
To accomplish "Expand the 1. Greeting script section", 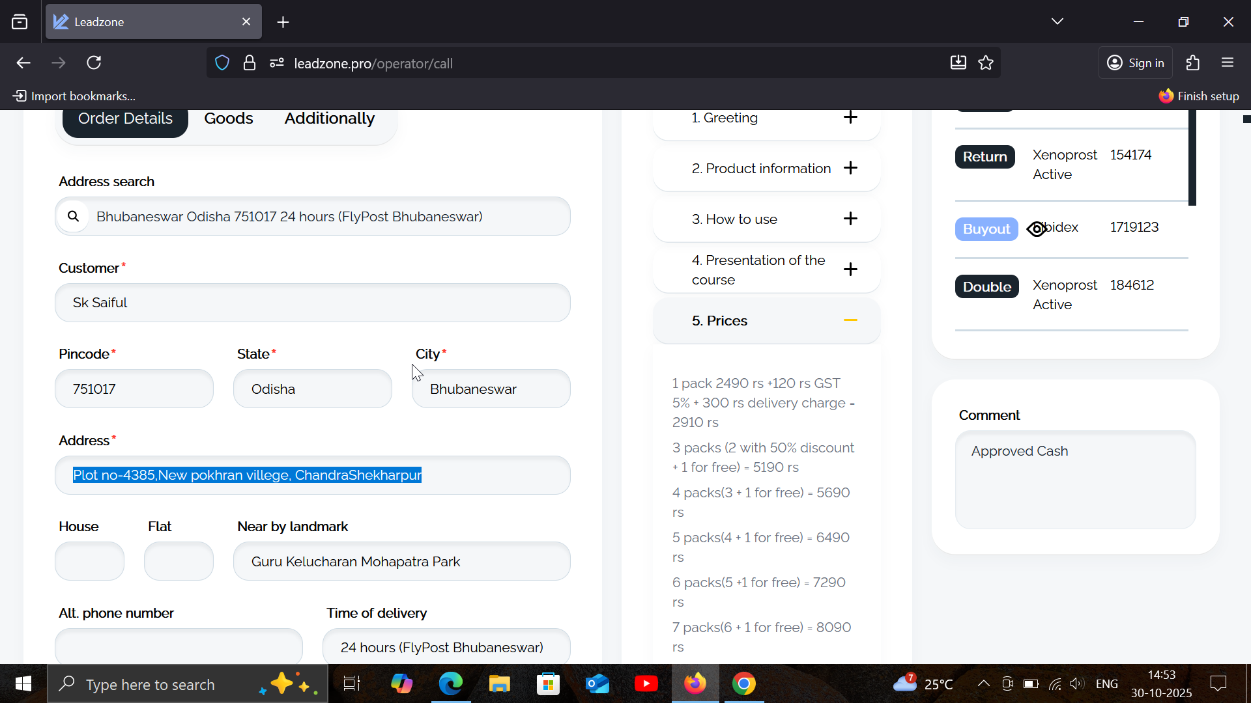I will tap(850, 118).
